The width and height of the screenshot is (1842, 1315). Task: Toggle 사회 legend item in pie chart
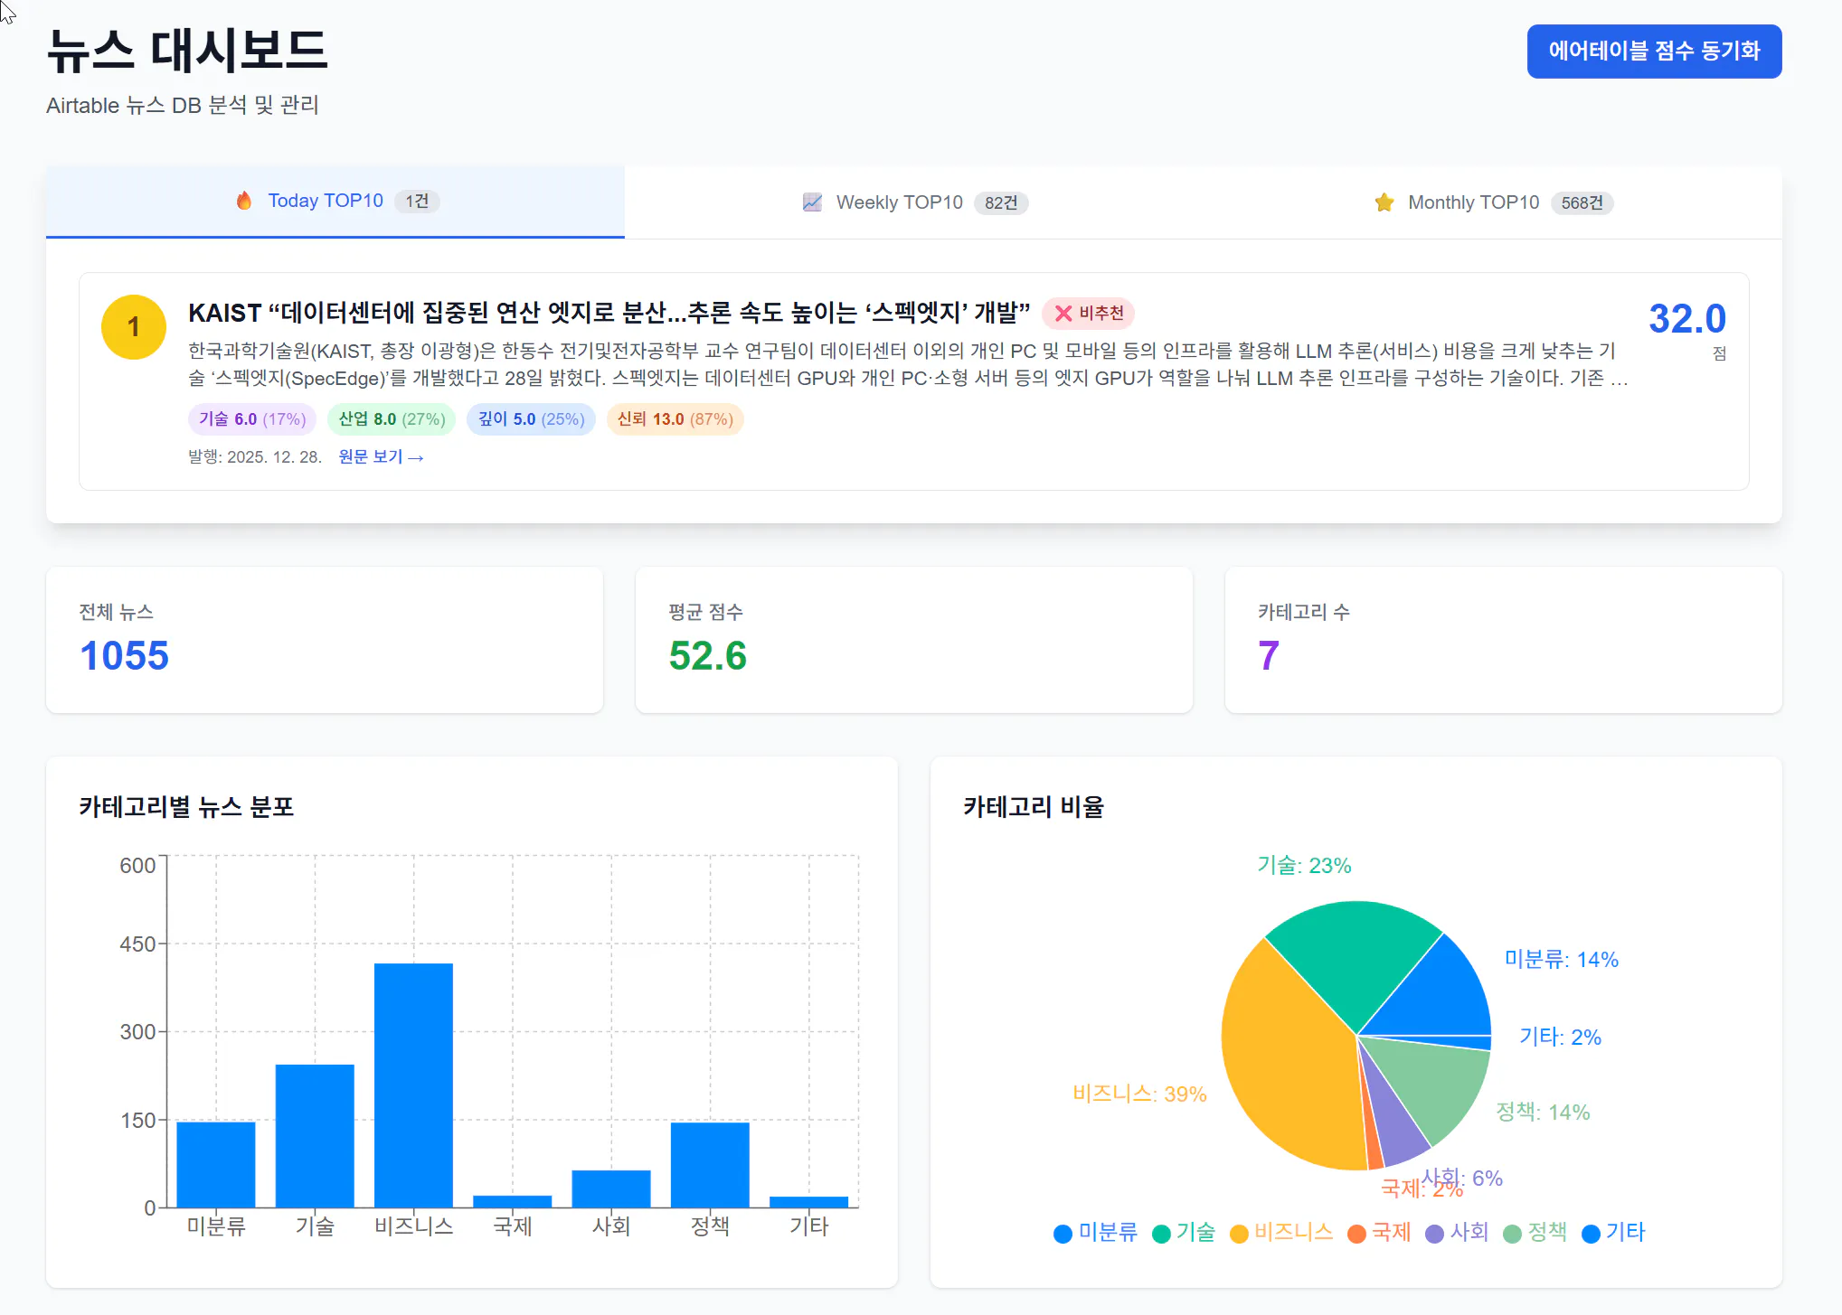(1457, 1233)
